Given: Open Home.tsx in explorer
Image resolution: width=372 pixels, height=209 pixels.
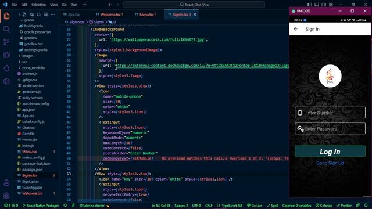Looking at the screenshot, I should tap(29, 139).
